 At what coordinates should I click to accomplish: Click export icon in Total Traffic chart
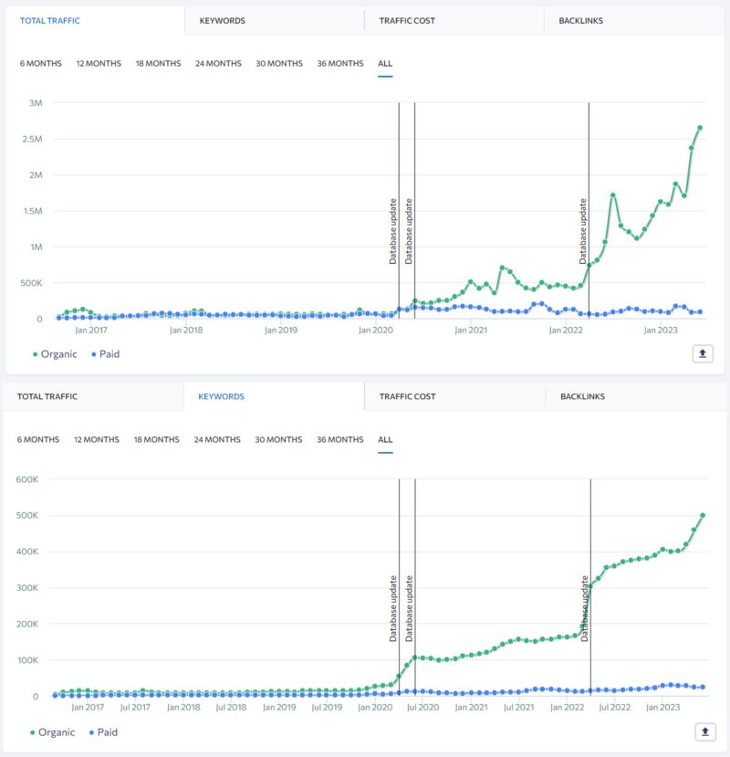pyautogui.click(x=702, y=354)
